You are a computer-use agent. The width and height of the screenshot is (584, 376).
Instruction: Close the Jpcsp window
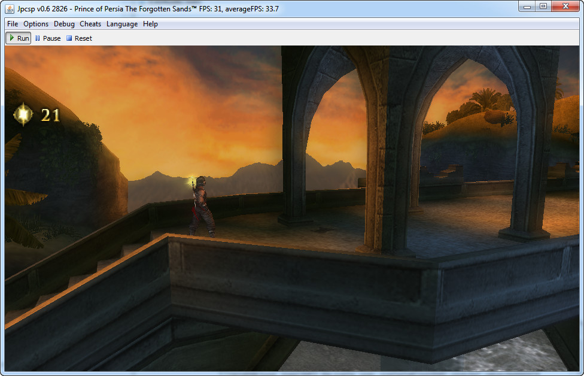(x=565, y=7)
